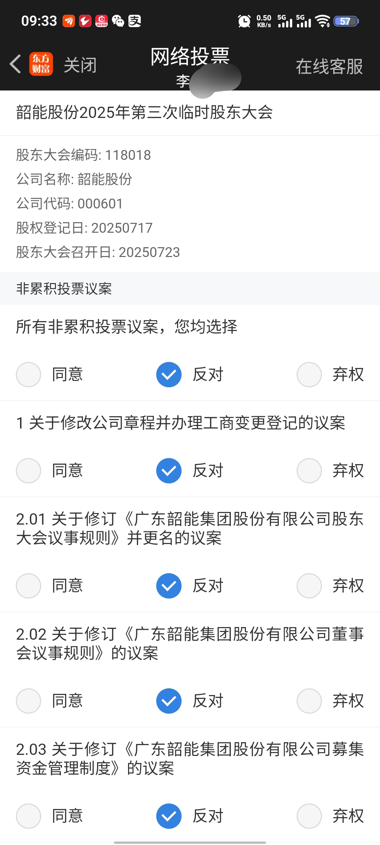380x845 pixels.
Task: Tap the battery indicator icon
Action: pyautogui.click(x=346, y=21)
